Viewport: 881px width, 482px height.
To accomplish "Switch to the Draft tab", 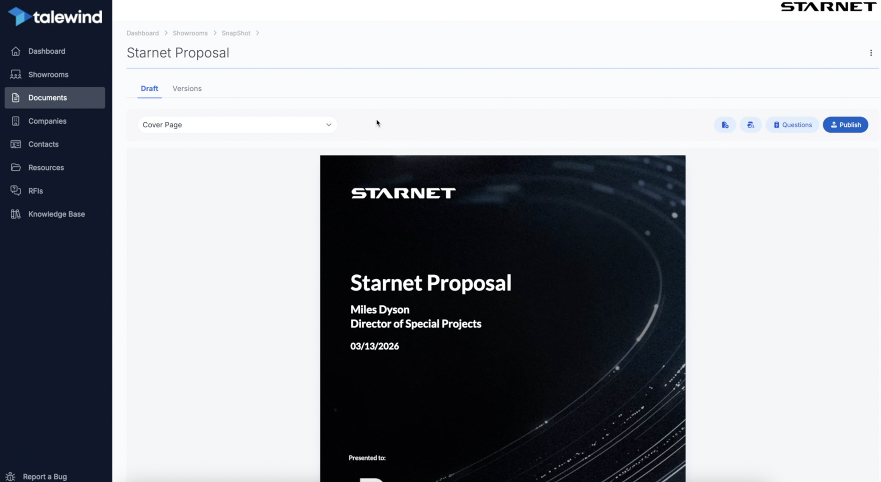I will 149,89.
